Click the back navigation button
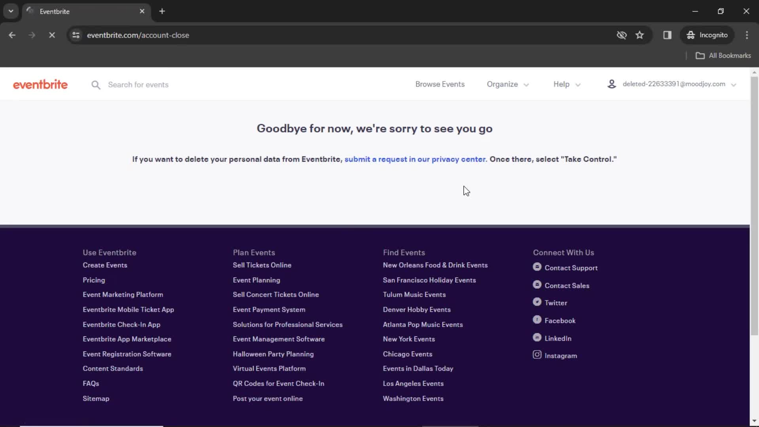Screen dimensions: 759x427 coord(12,35)
